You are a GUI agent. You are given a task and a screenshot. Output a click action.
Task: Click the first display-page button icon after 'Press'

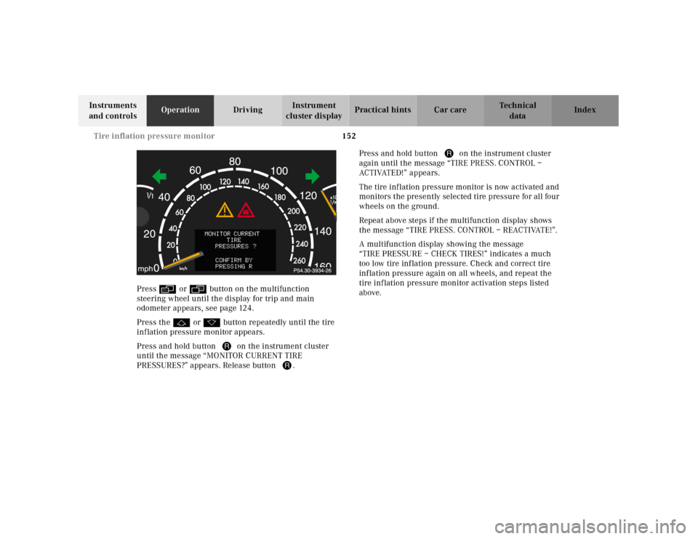coord(167,289)
